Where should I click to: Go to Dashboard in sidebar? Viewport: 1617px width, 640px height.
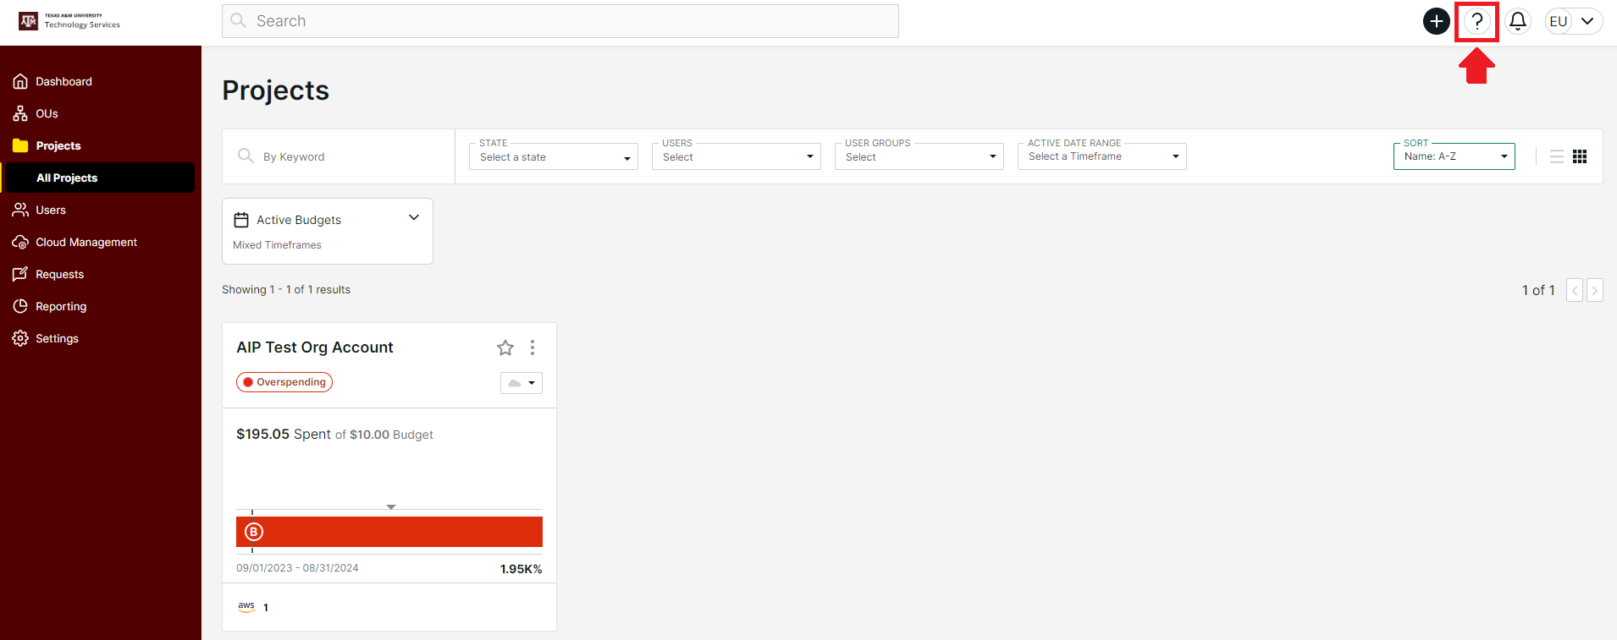63,82
